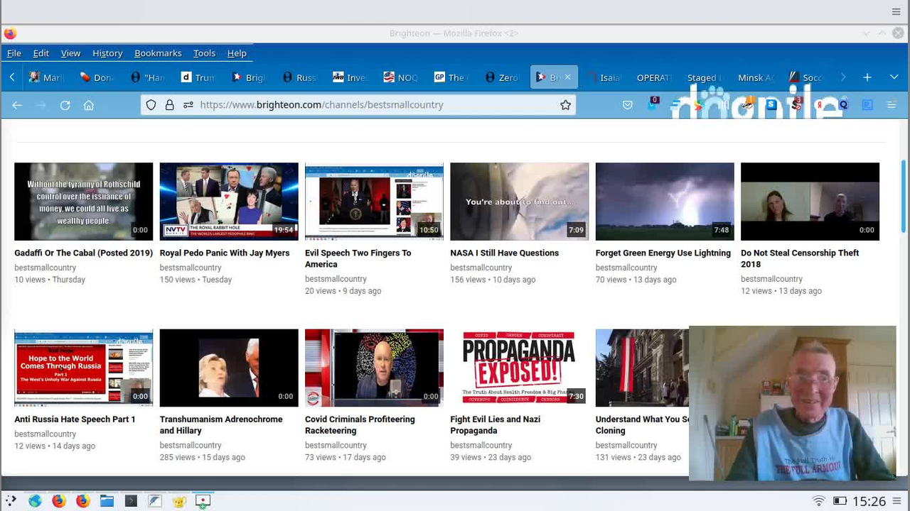
Task: Switch to the NOQ tab
Action: [400, 77]
